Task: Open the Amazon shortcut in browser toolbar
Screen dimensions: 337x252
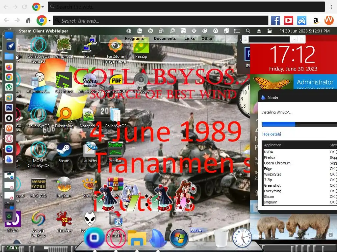Action: click(x=316, y=21)
